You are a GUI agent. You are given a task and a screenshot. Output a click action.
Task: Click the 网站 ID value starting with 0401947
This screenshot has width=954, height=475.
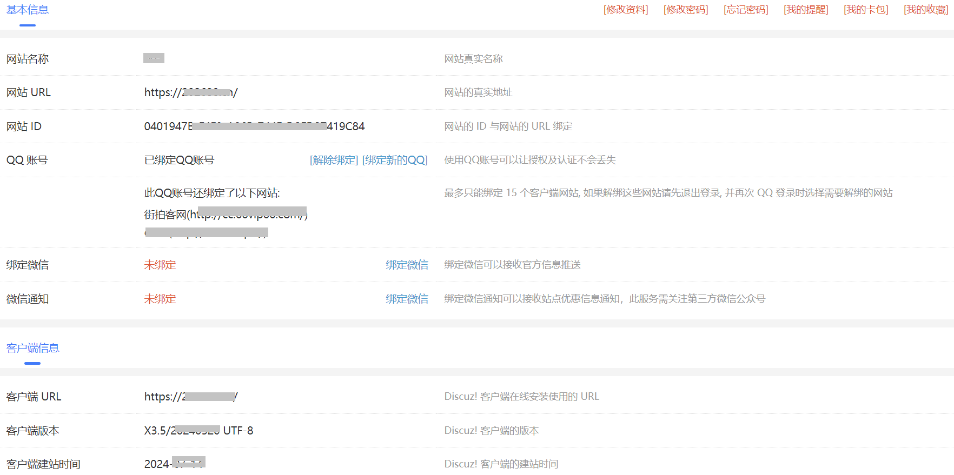254,126
